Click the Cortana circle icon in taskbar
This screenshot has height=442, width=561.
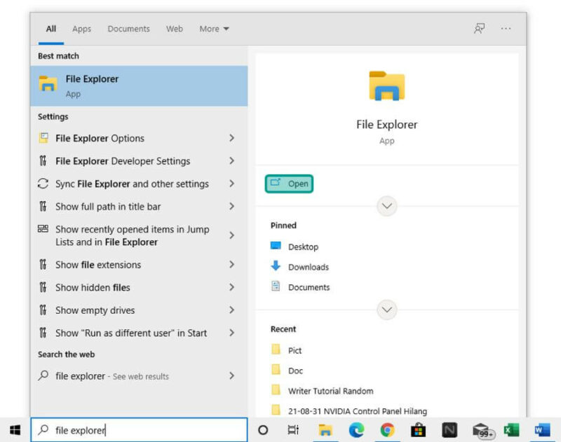263,430
